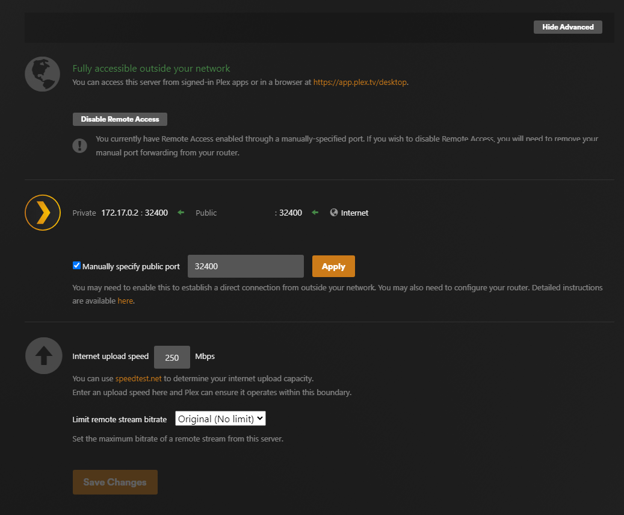
Task: Click the orange Apply button
Action: coord(333,266)
